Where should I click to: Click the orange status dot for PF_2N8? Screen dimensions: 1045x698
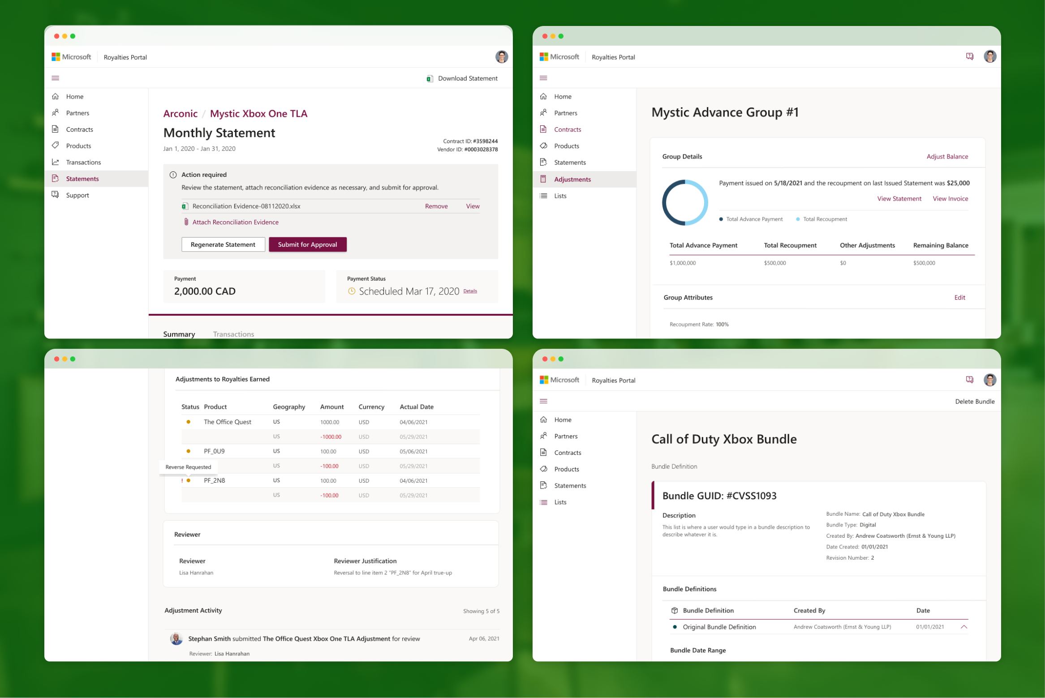pyautogui.click(x=189, y=480)
